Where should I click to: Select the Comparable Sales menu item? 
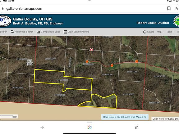pos(50,32)
